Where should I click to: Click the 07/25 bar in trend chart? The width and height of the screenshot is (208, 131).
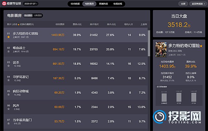coord(179,97)
